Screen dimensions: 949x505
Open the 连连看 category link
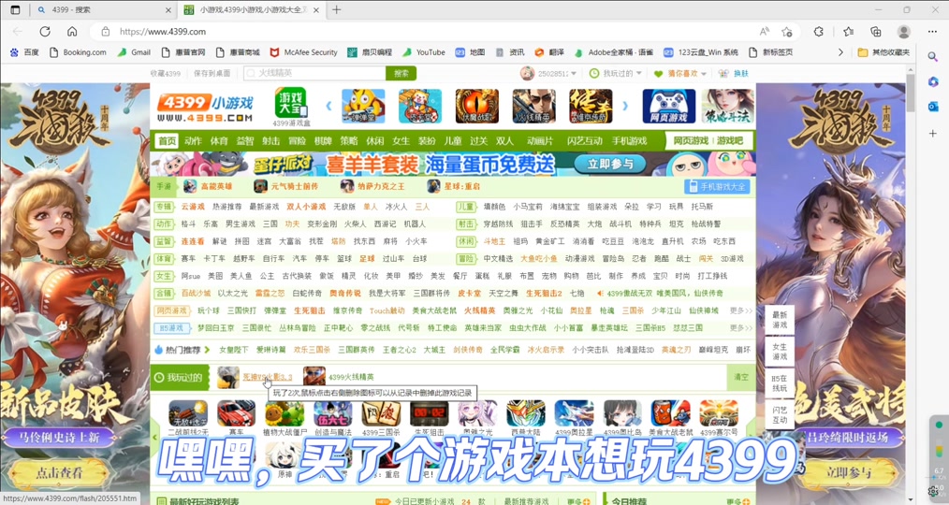(x=193, y=241)
